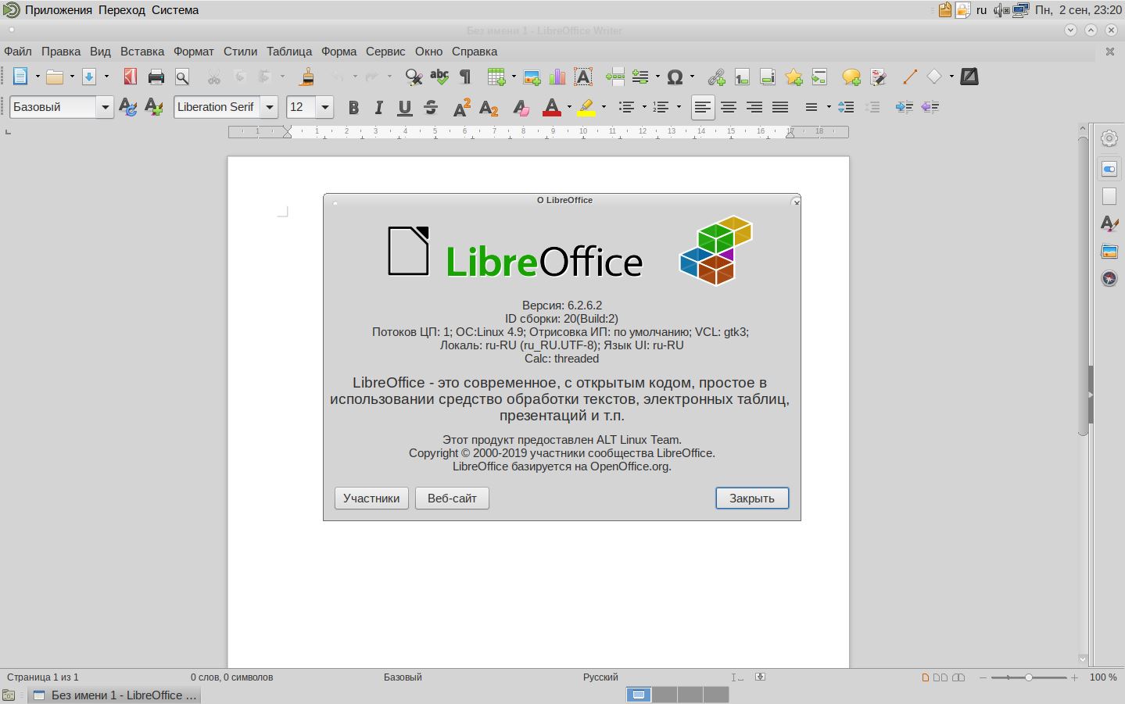Click the Open file folder icon
This screenshot has height=704, width=1125.
click(55, 77)
